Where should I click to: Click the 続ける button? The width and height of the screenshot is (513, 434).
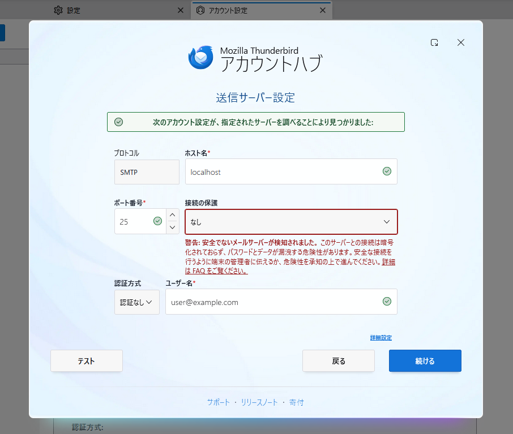coord(425,361)
